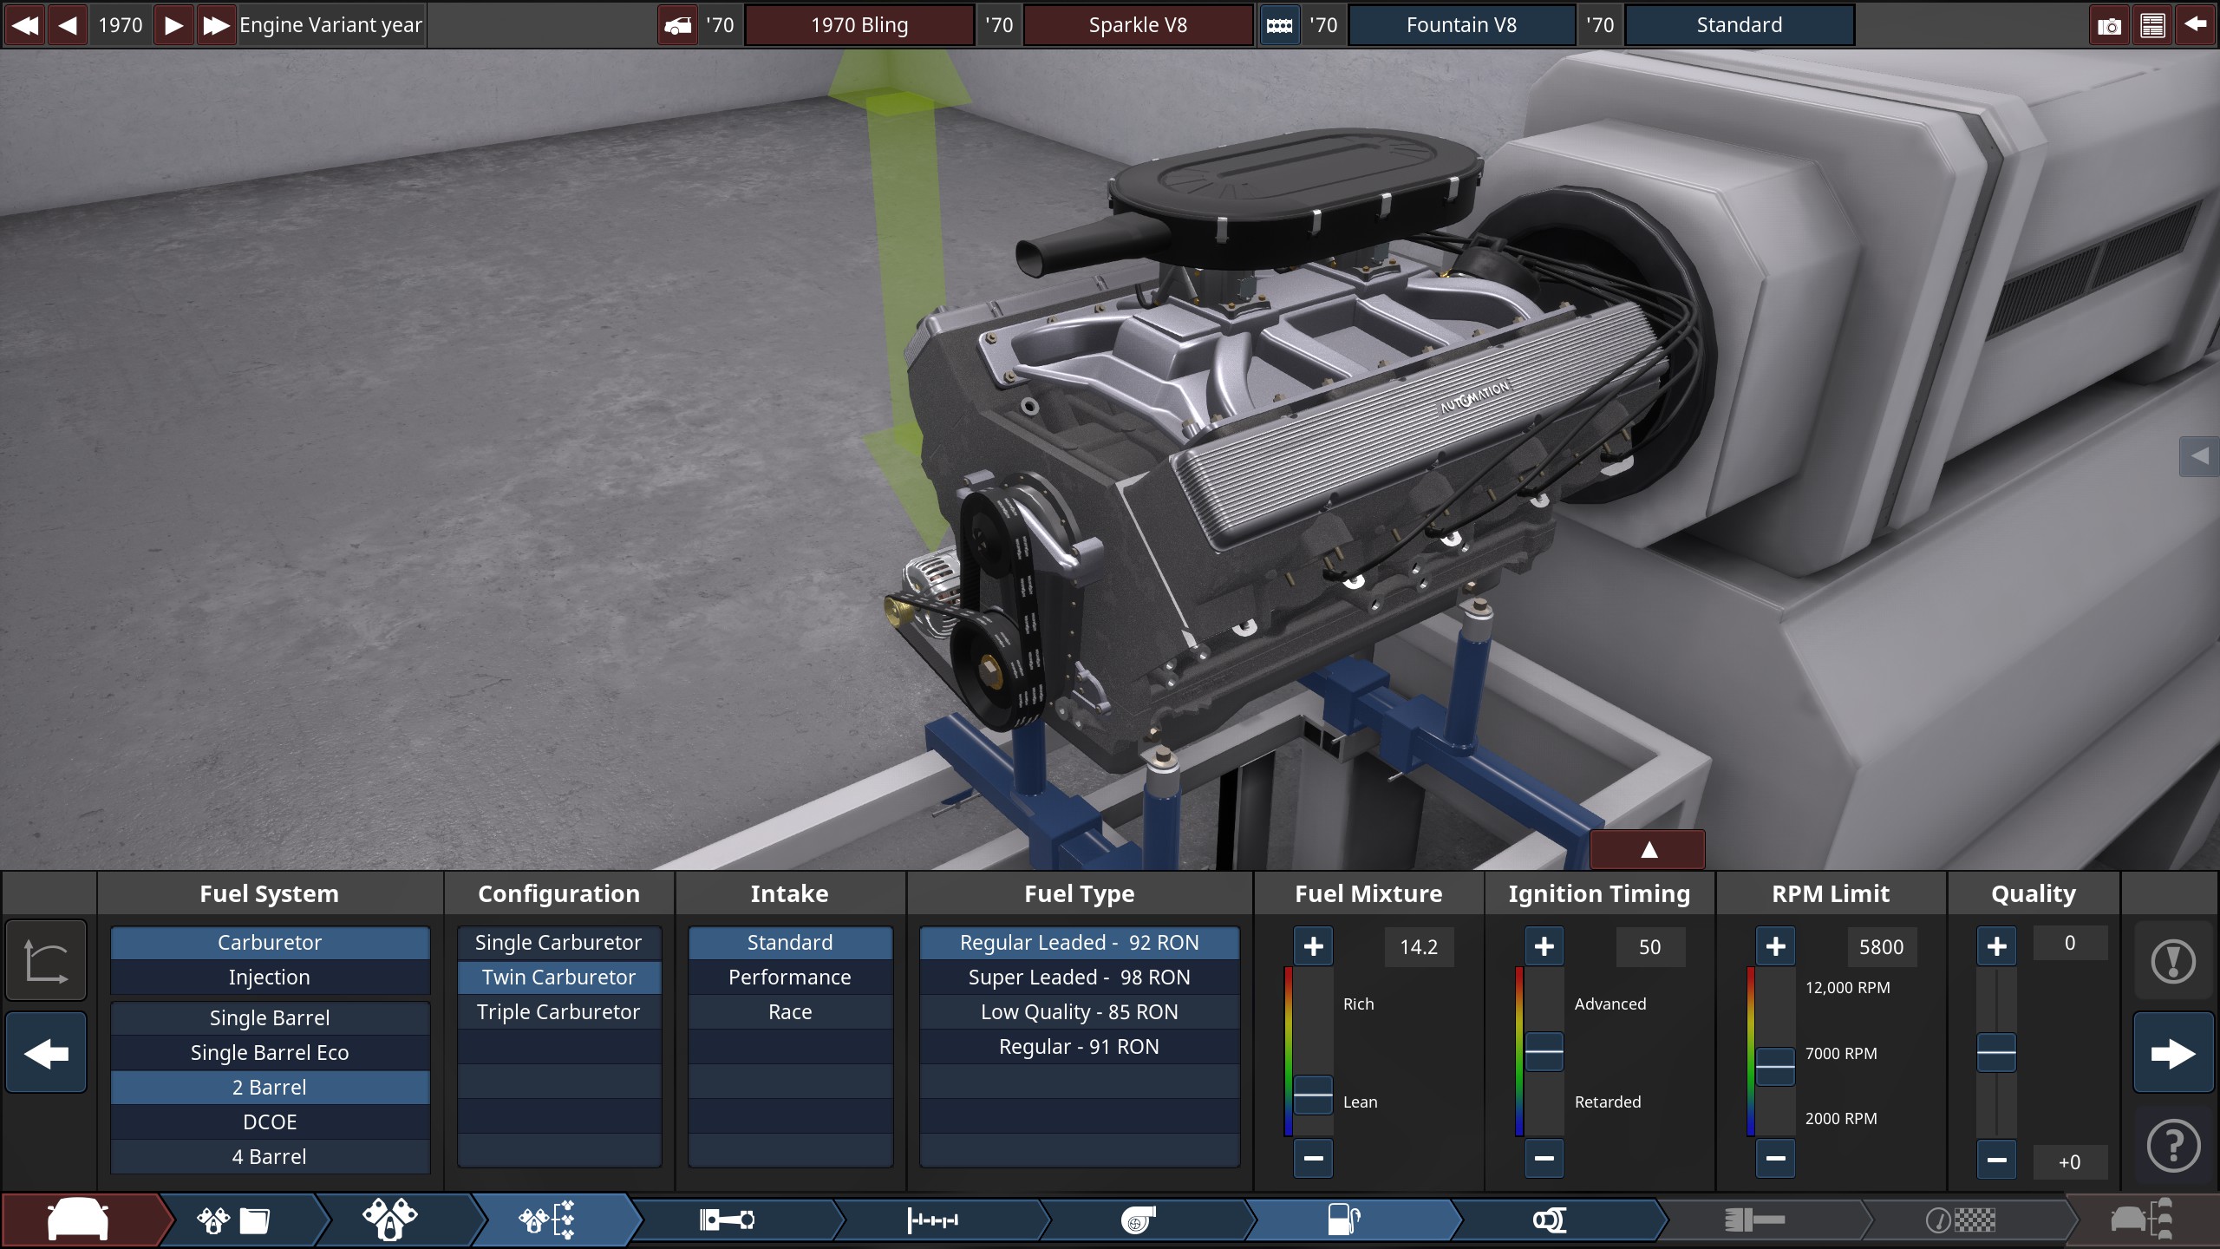This screenshot has height=1249, width=2220.
Task: Open the turbocharger tab icon
Action: point(1139,1220)
